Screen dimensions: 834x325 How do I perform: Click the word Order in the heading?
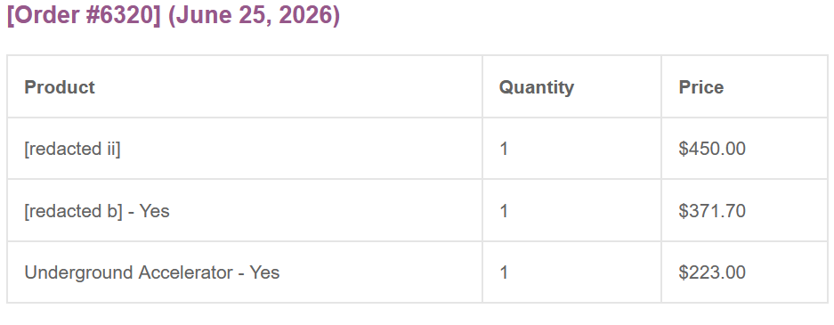[x=47, y=15]
